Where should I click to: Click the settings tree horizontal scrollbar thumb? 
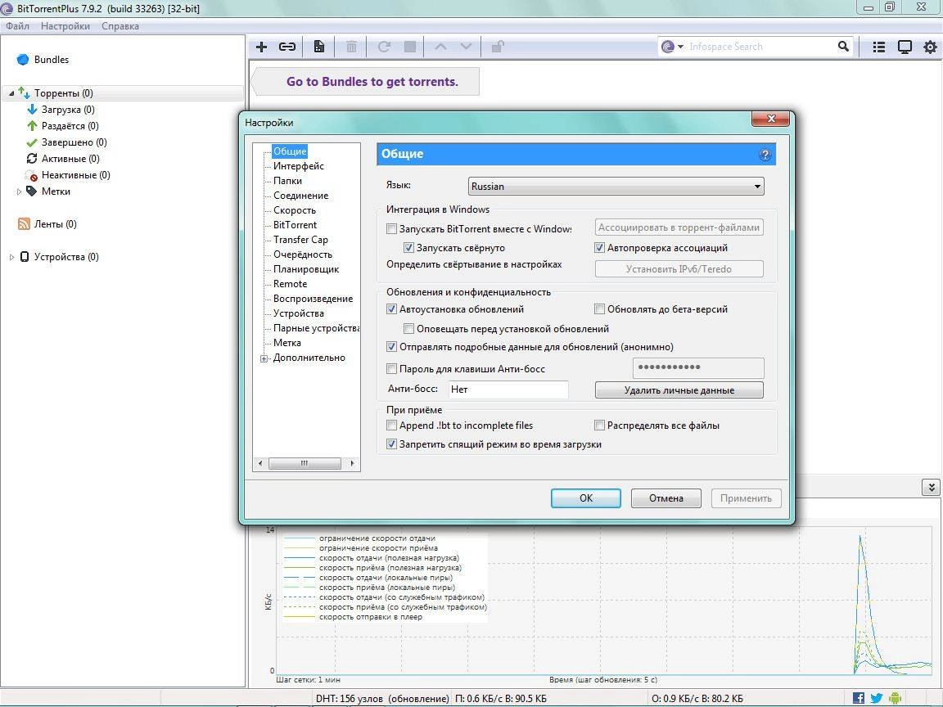point(305,463)
